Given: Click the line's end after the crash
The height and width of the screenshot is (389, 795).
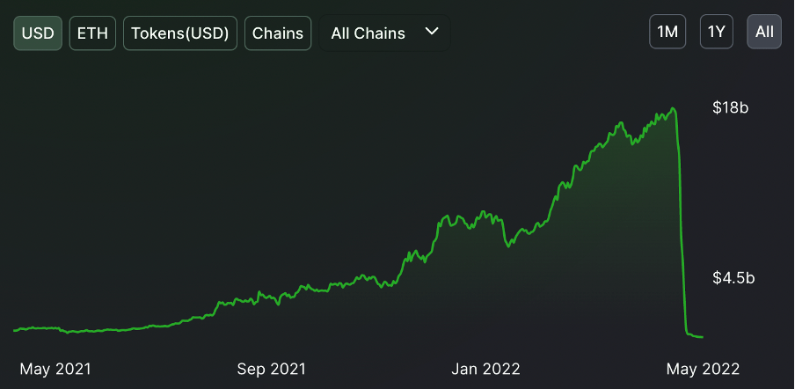Looking at the screenshot, I should (x=702, y=336).
